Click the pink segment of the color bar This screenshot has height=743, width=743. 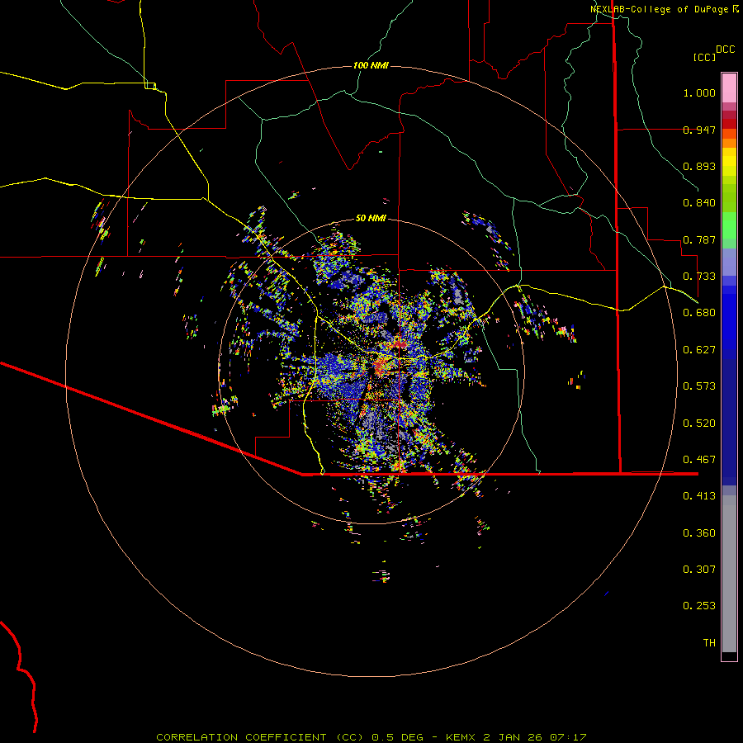729,88
